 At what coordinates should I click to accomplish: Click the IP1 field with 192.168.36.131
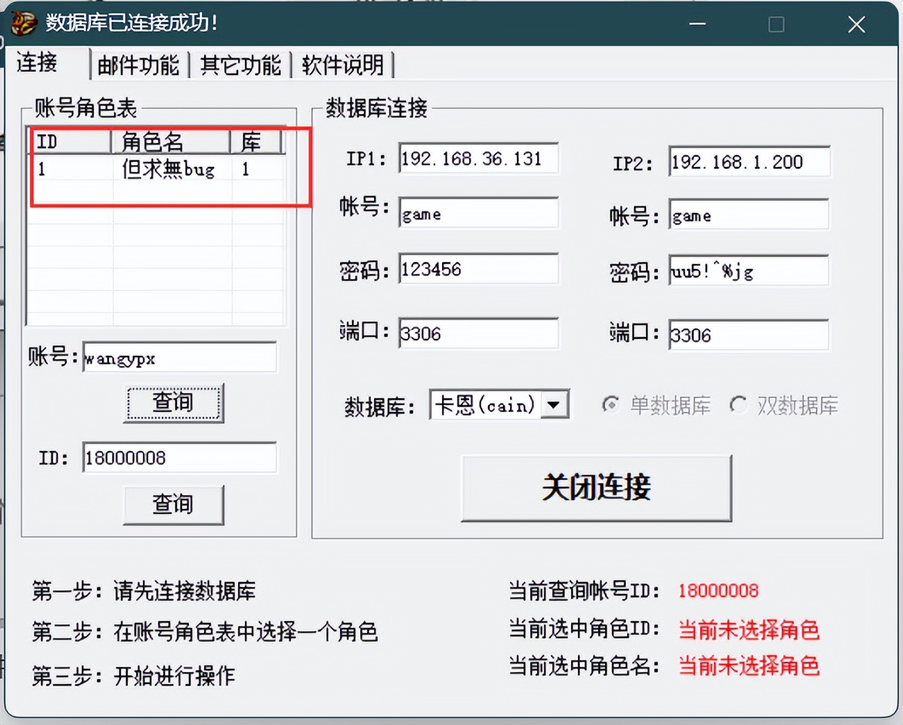click(x=478, y=158)
